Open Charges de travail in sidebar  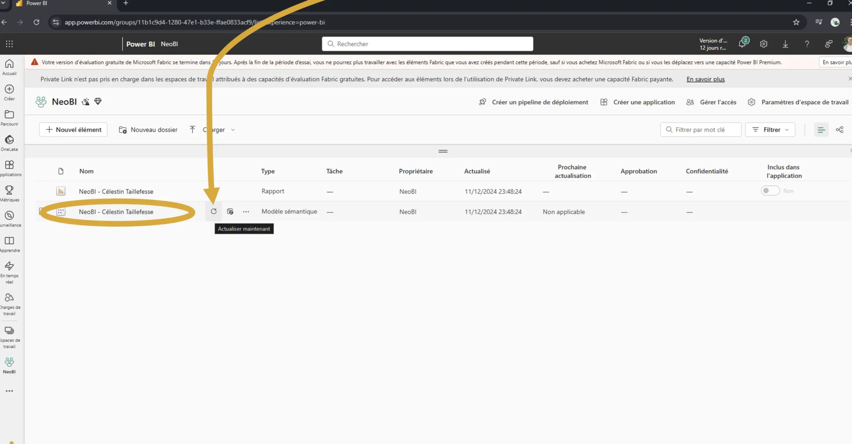[x=9, y=304]
